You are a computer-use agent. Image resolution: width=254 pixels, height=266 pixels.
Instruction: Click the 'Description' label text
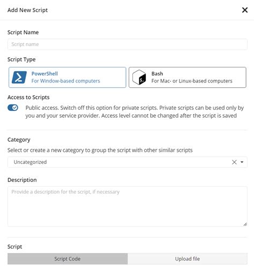click(x=22, y=180)
